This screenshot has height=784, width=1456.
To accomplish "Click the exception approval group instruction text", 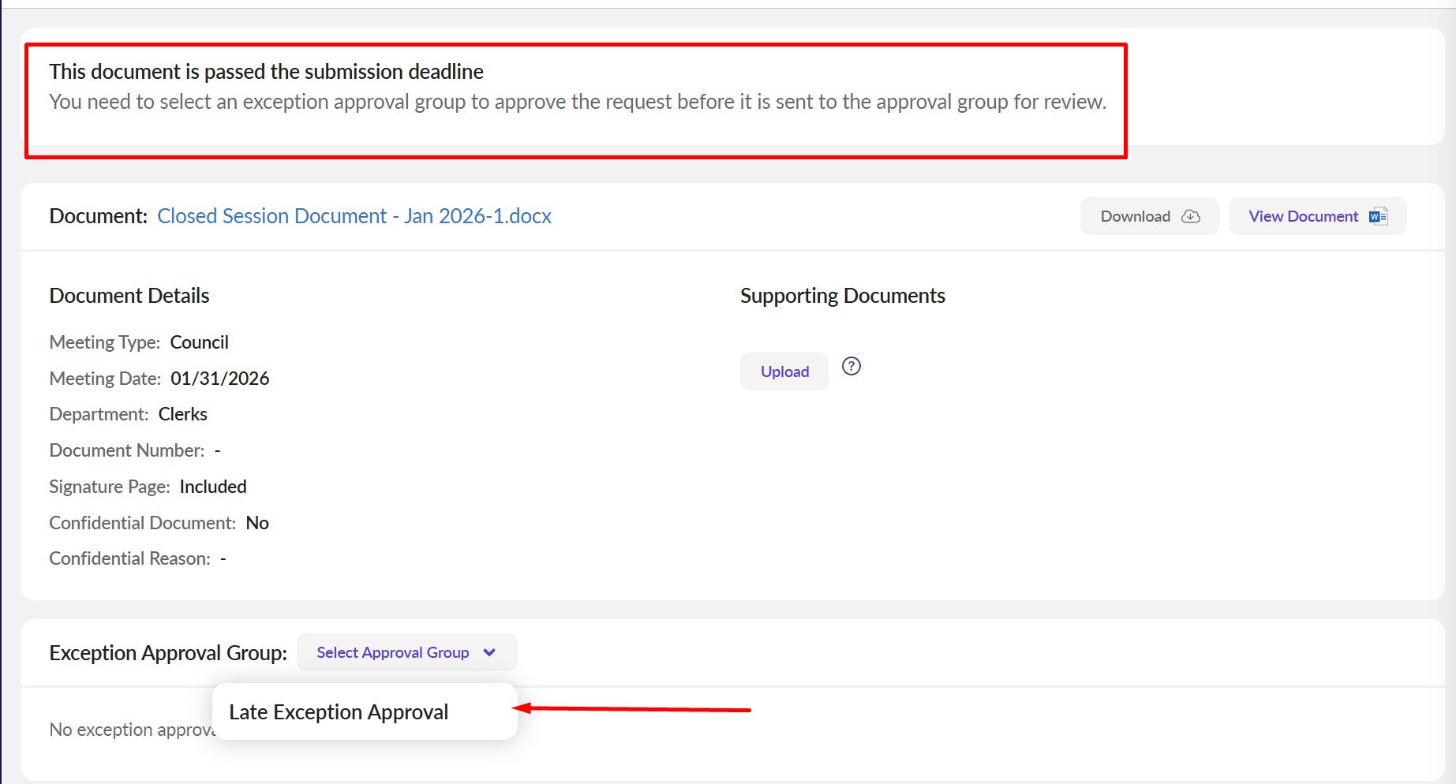I will tap(577, 102).
